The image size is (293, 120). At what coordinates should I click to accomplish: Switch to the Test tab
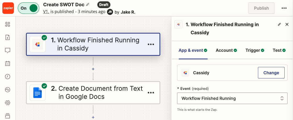click(x=279, y=50)
